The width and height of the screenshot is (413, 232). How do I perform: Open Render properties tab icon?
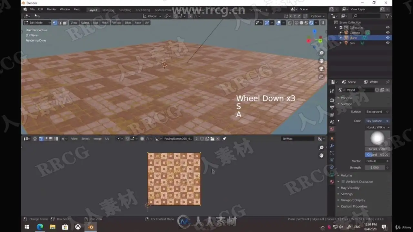tap(332, 100)
